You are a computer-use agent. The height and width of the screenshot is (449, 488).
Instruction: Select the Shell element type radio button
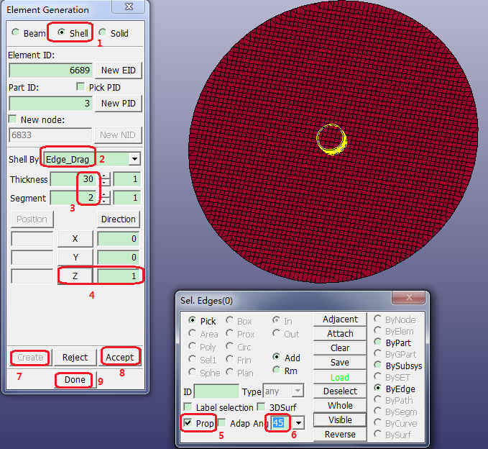[x=61, y=33]
